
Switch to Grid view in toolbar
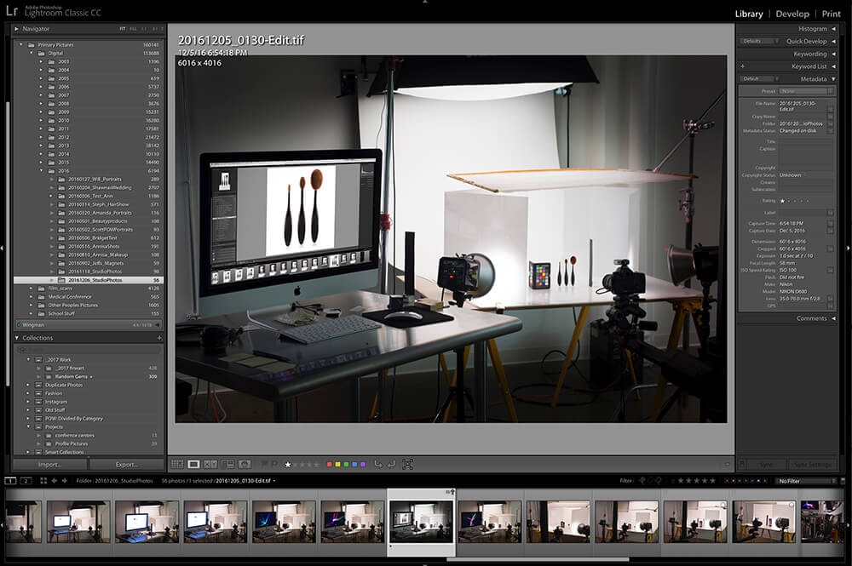[177, 465]
